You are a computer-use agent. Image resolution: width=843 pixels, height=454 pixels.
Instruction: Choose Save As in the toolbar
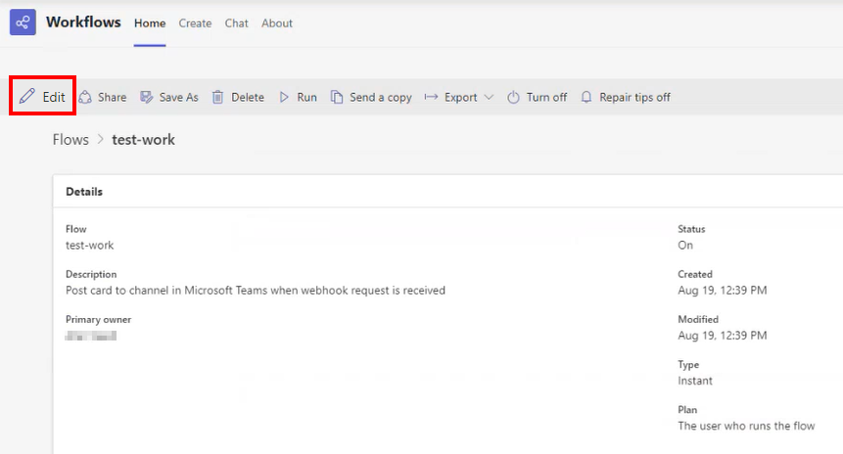tap(178, 97)
